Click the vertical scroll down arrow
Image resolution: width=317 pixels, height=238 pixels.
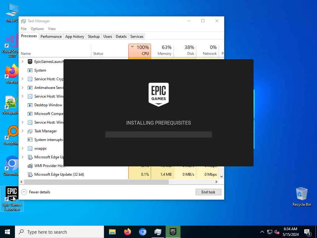[x=221, y=177]
